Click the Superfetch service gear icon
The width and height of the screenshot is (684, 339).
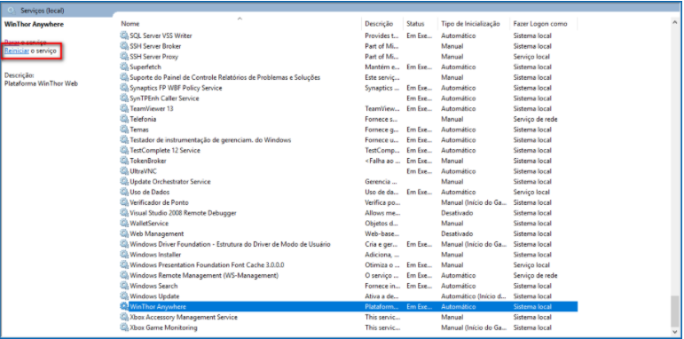pyautogui.click(x=124, y=67)
